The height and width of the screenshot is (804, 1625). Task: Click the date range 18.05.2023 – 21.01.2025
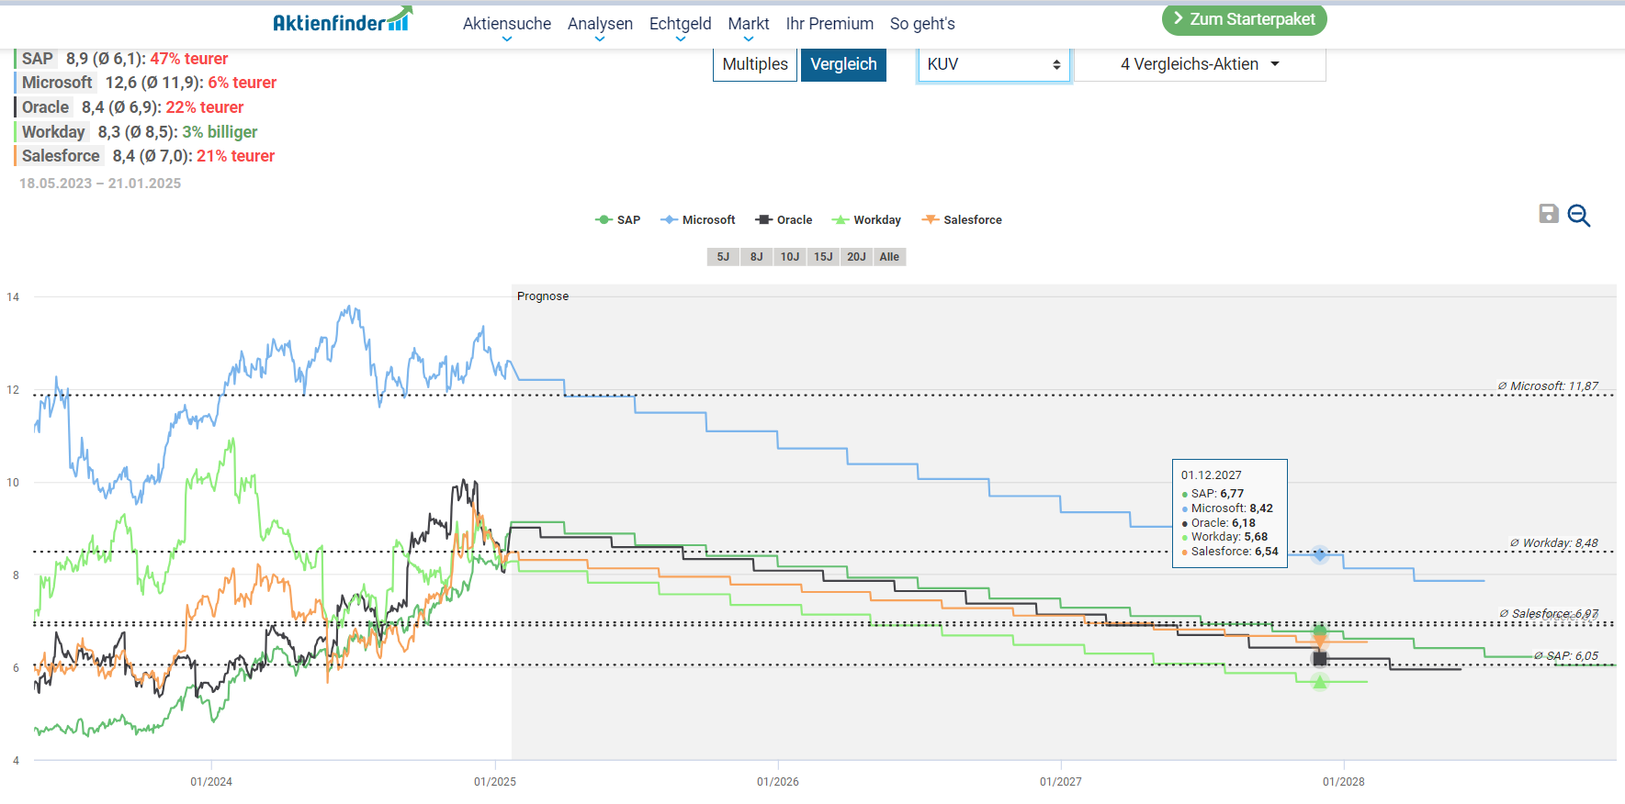(100, 184)
